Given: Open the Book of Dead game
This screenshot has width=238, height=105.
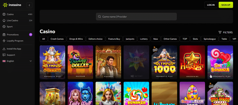Looking at the screenshot, I should (x=108, y=62).
